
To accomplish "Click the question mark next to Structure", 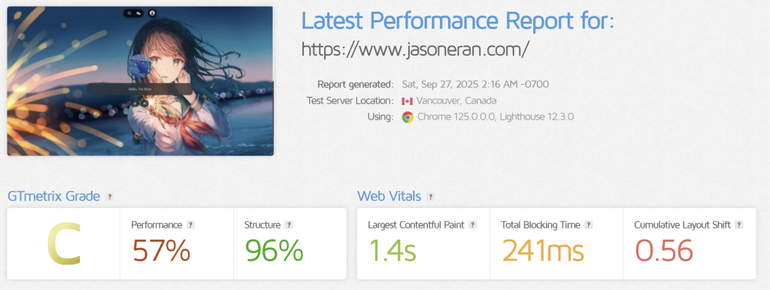I will click(290, 225).
